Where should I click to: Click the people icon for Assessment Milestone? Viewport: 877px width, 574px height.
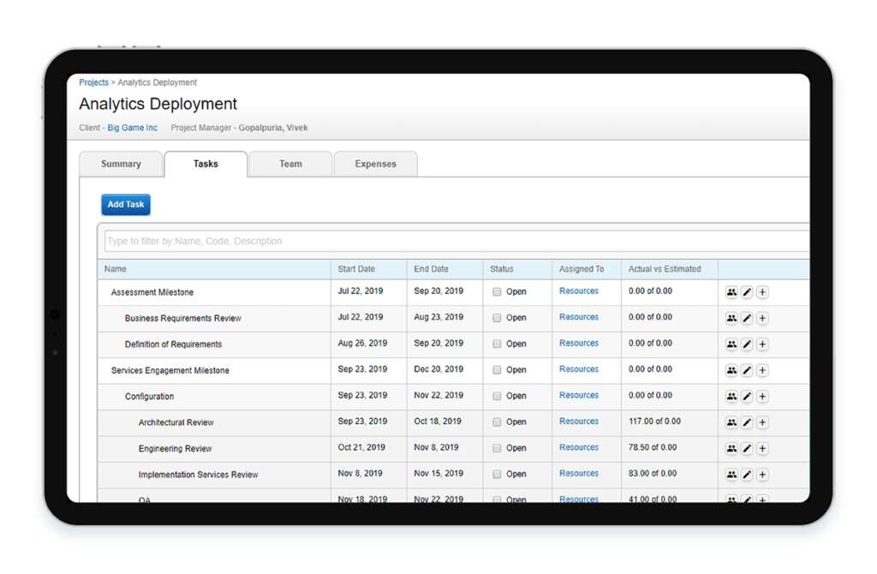(x=731, y=292)
